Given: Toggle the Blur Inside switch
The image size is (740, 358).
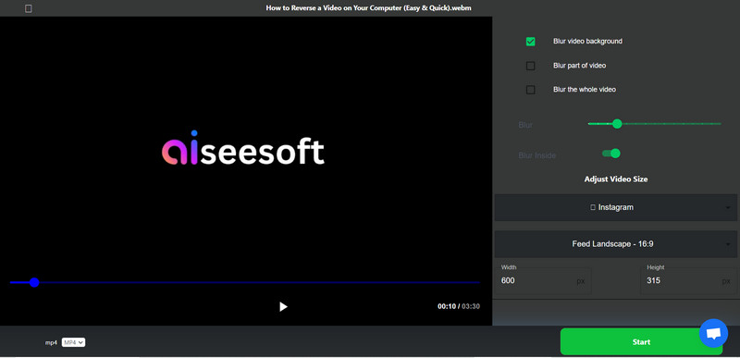Looking at the screenshot, I should [611, 154].
